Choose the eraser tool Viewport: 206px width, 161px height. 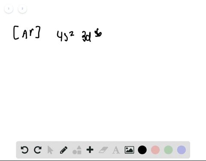(103, 150)
